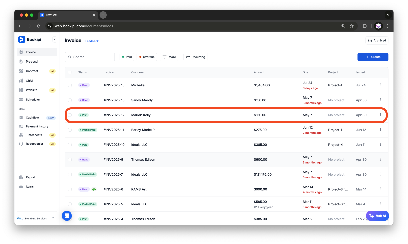This screenshot has height=244, width=408.
Task: Collapse the sidebar using the chevron
Action: [55, 39]
